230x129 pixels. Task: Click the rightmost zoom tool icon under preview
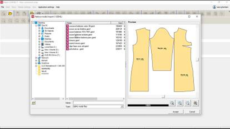[x=195, y=103]
